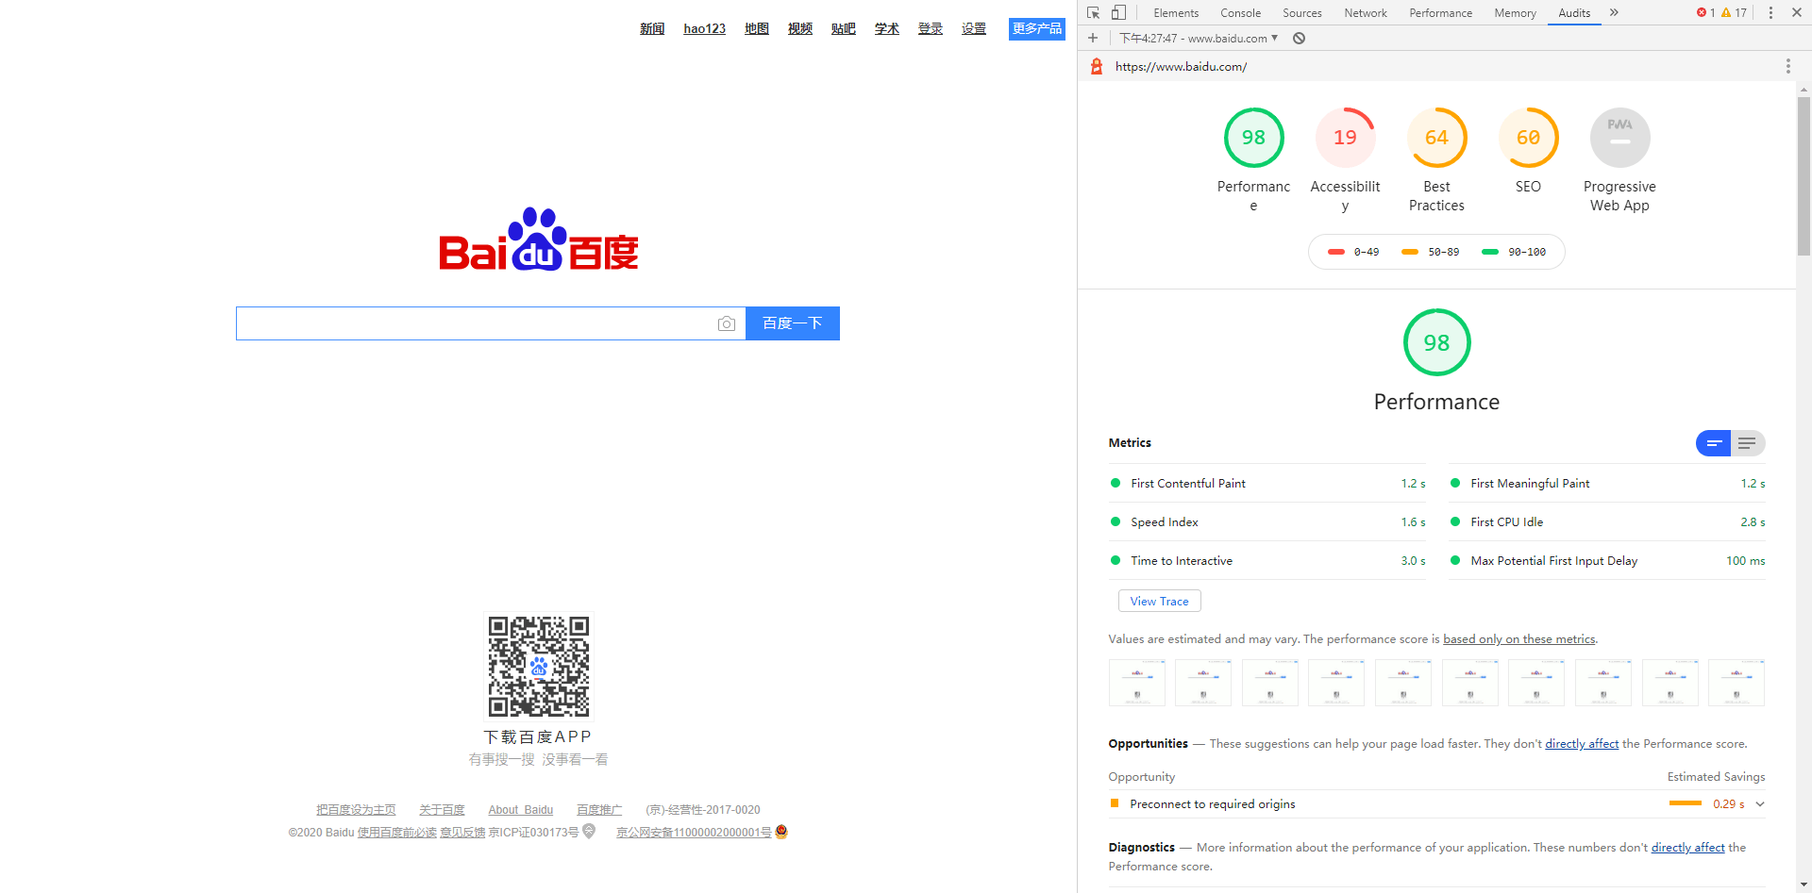Open the Network tab

click(1366, 13)
